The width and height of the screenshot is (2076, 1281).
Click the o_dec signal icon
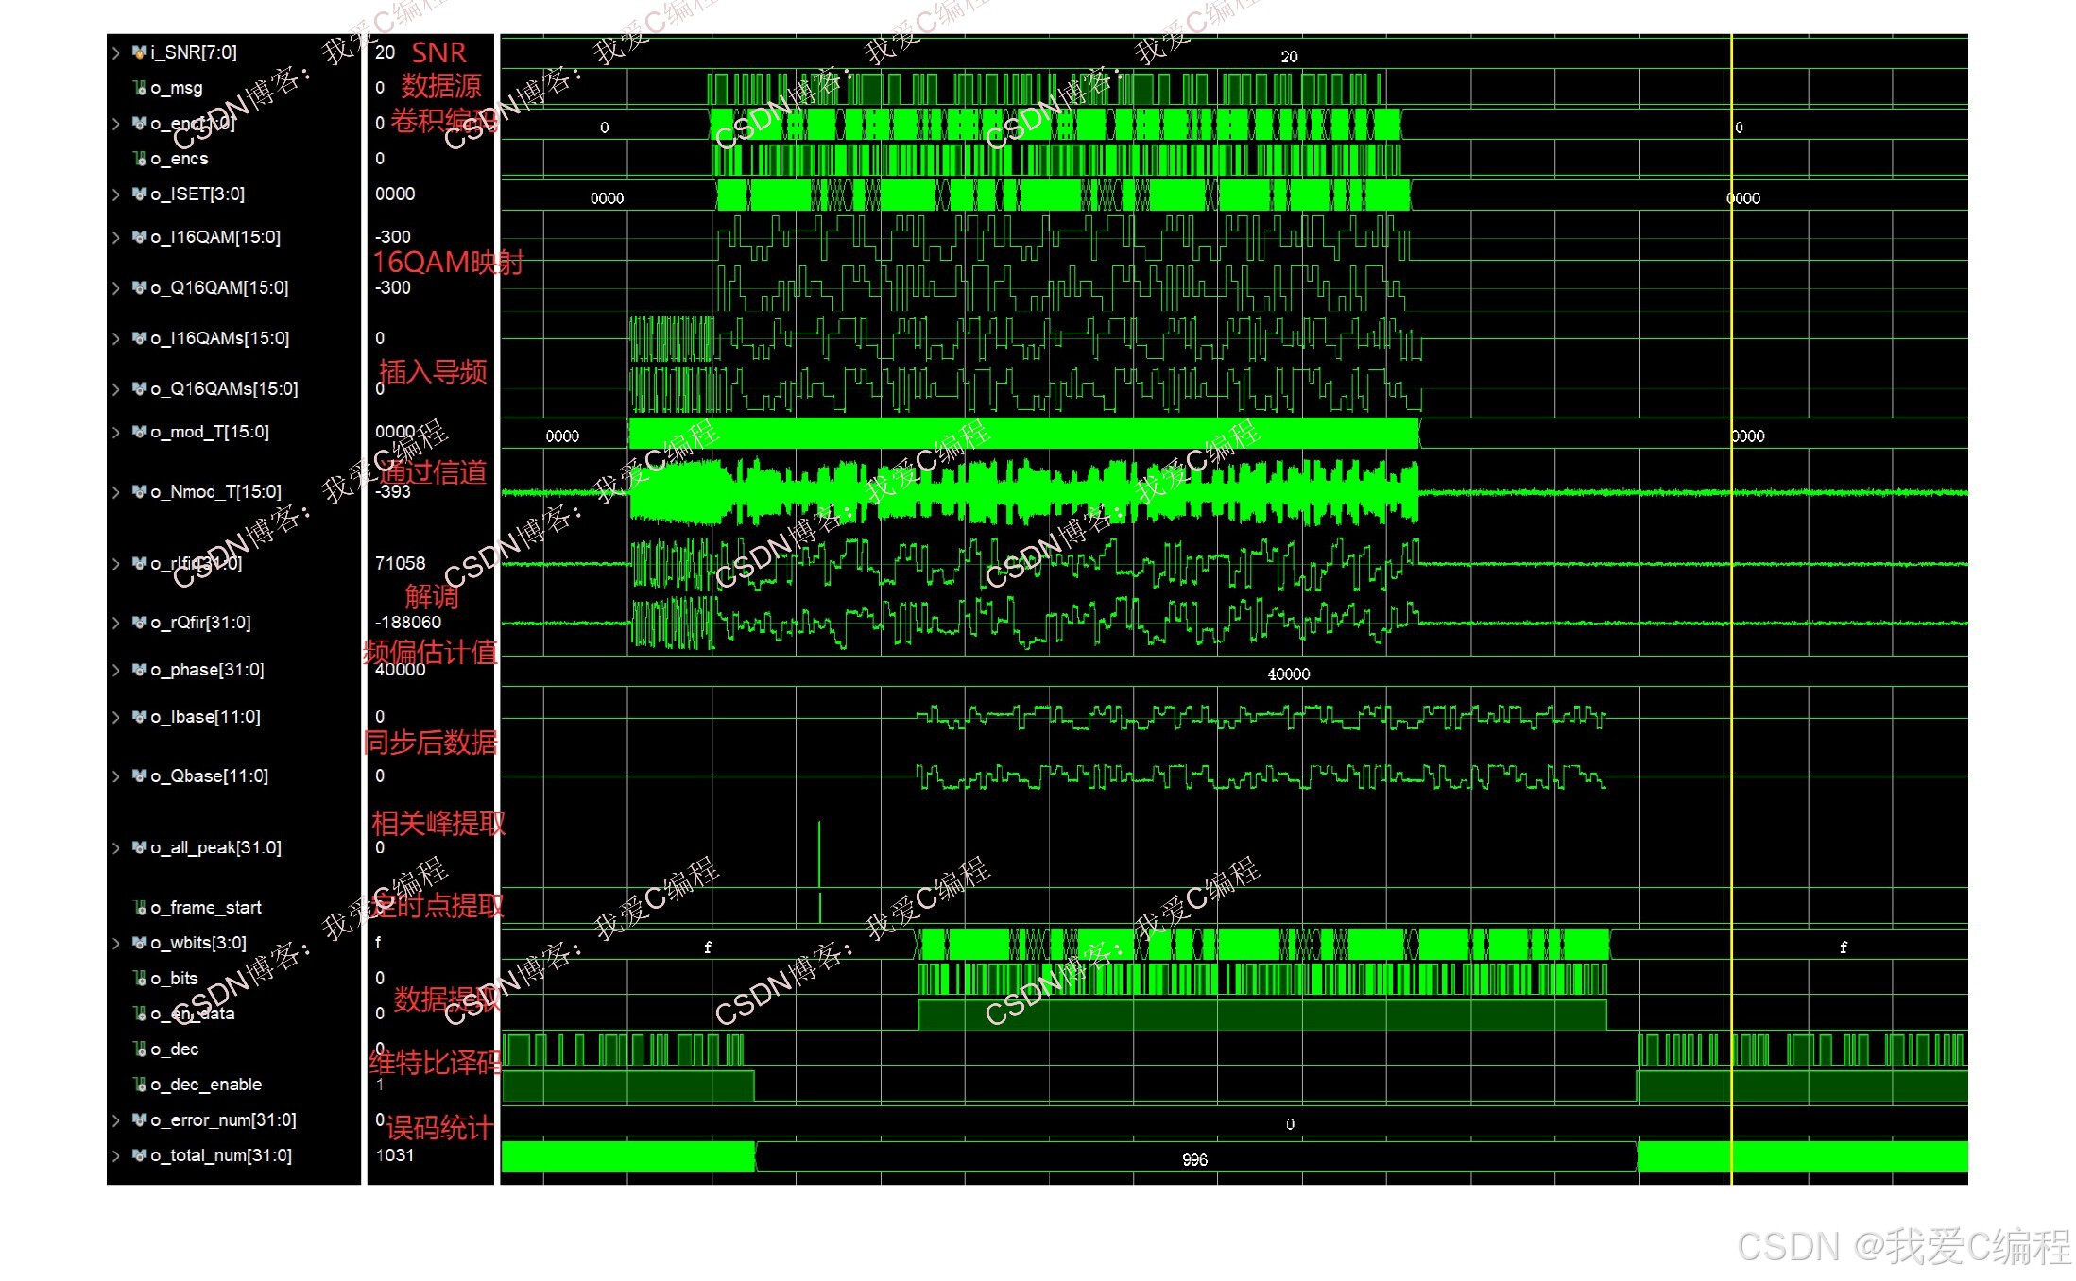(x=140, y=1050)
